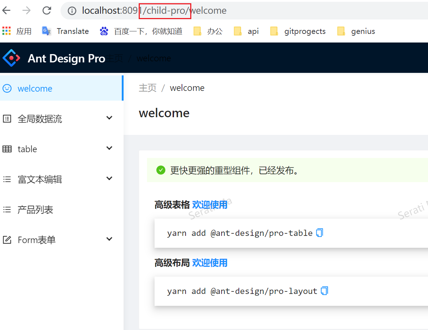Click the 高级表格 heading text
The image size is (428, 330).
pos(172,204)
